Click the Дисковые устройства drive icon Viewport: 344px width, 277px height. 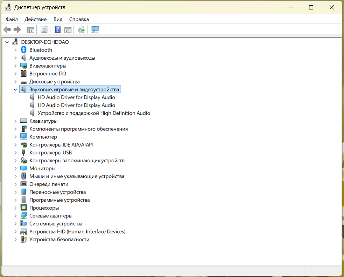tap(24, 82)
